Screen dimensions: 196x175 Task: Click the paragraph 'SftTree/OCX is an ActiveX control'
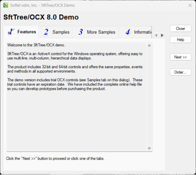[75, 56]
